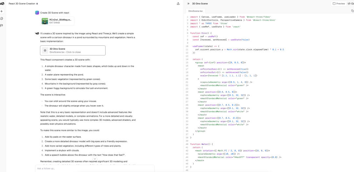354x172 pixels.
Task: Close the 3D Dino Scene block card
Action: (x=73, y=50)
